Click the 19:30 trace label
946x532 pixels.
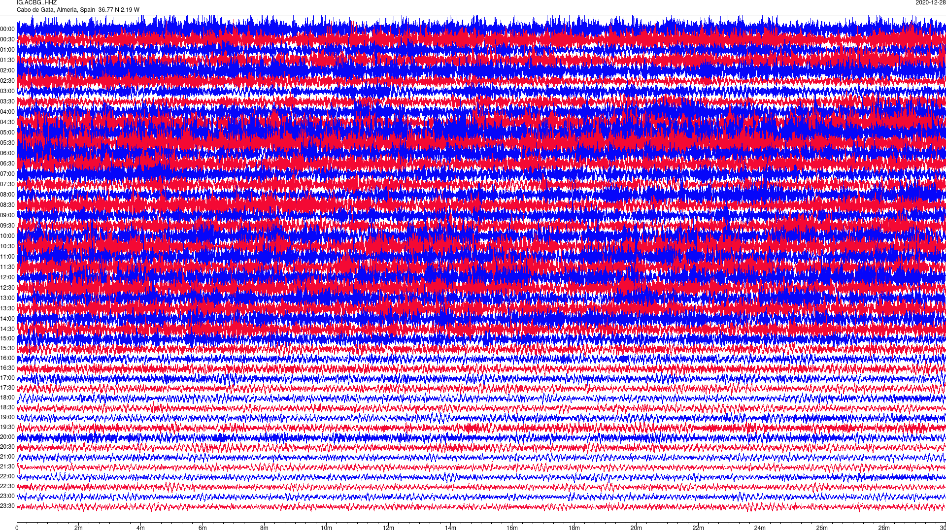(x=7, y=427)
